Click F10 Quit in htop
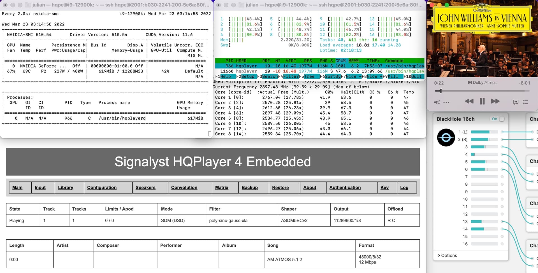This screenshot has width=538, height=273. coord(414,76)
